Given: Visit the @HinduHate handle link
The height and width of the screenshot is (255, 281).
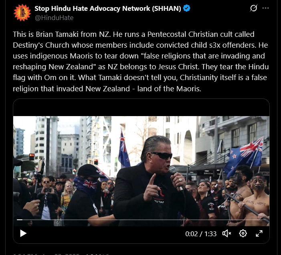Looking at the screenshot, I should 54,18.
